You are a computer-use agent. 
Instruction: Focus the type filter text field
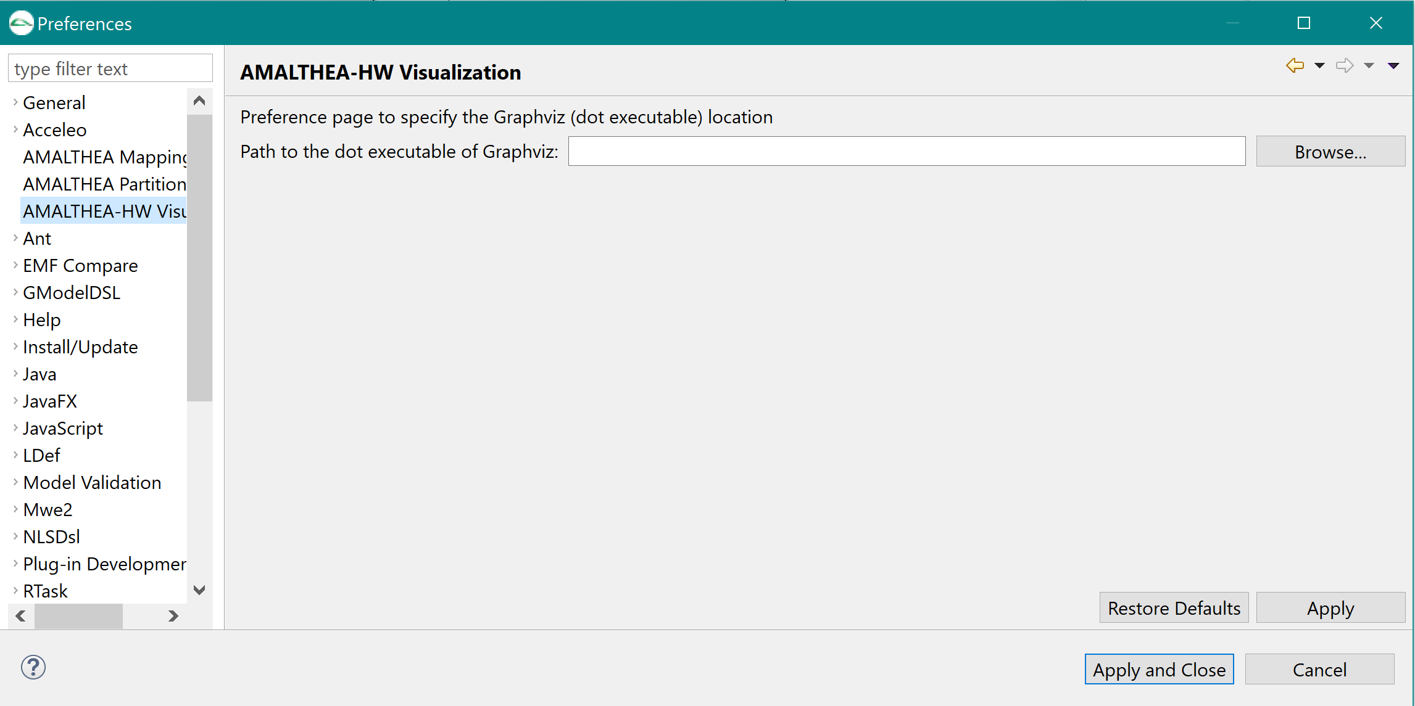tap(110, 68)
